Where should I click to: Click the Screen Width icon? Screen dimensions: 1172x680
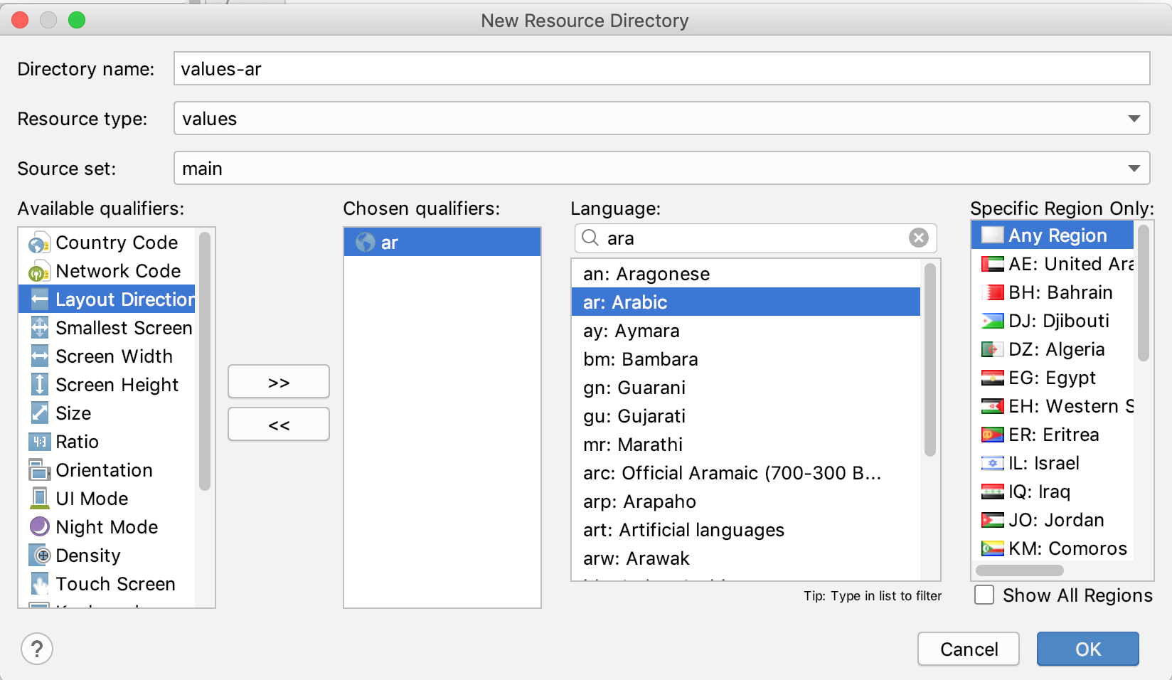(x=40, y=356)
